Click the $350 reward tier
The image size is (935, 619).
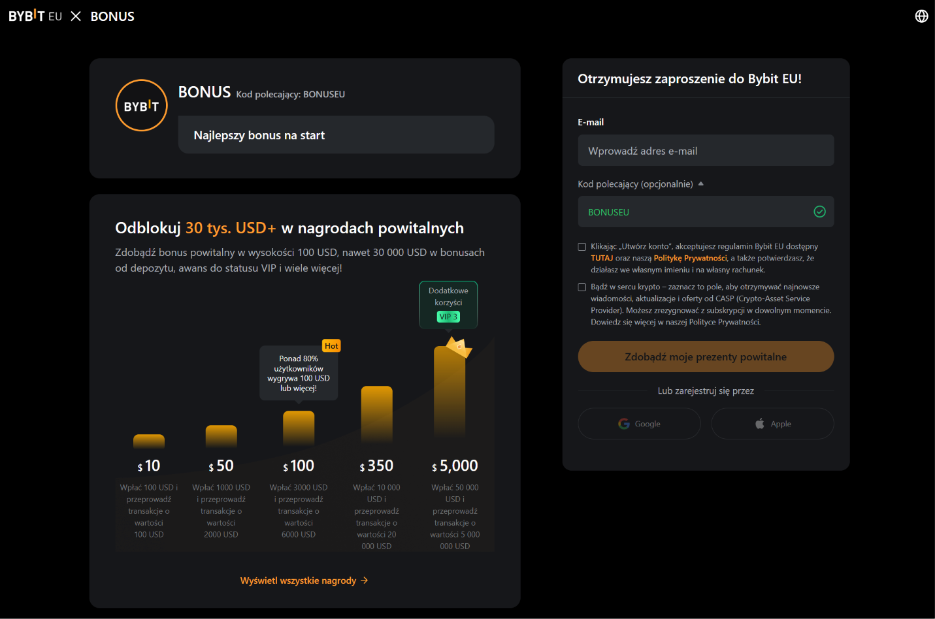point(376,466)
